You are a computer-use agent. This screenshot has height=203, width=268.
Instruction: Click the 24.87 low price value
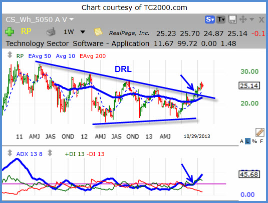213,33
